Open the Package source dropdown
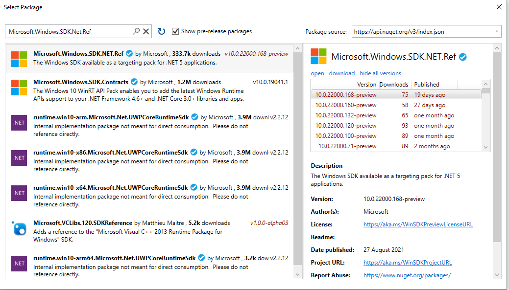509x290 pixels. [x=497, y=31]
